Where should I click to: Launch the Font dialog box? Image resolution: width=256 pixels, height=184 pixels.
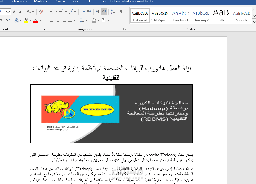(x=44, y=29)
